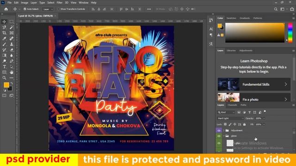Viewport: 296px width, 166px height.
Task: Click the Opacity value field
Action: click(258, 119)
